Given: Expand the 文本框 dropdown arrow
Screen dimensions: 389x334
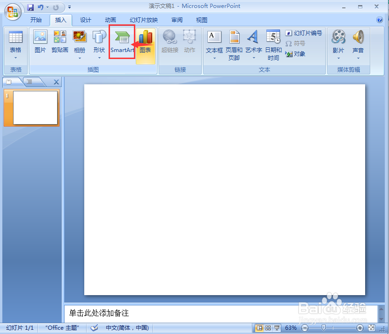Looking at the screenshot, I should point(214,59).
